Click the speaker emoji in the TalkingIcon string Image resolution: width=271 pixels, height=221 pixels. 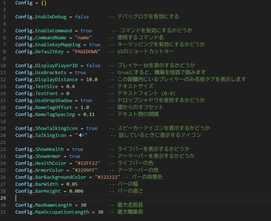tap(81, 135)
